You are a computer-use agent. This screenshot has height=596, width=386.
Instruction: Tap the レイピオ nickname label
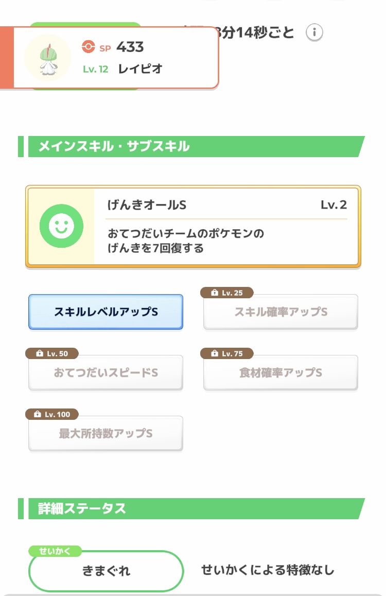[140, 69]
